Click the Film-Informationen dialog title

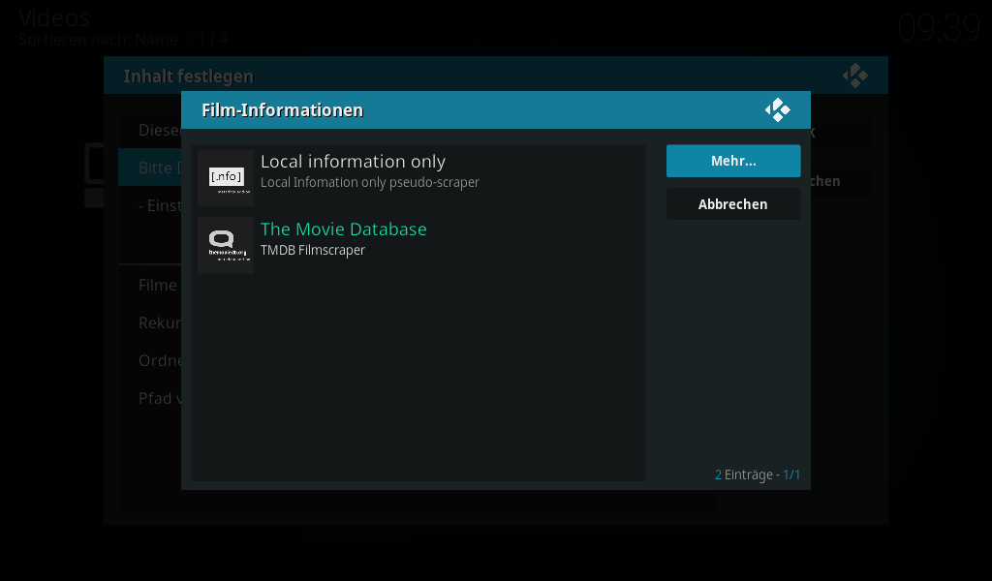[x=282, y=110]
